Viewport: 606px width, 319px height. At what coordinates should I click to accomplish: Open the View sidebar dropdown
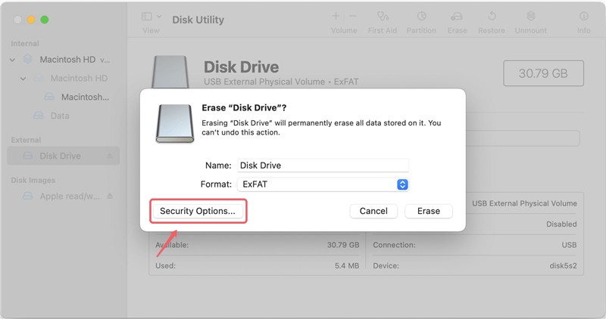coord(151,17)
